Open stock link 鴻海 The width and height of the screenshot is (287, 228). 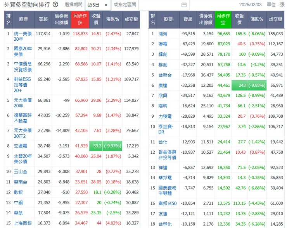coord(163,34)
